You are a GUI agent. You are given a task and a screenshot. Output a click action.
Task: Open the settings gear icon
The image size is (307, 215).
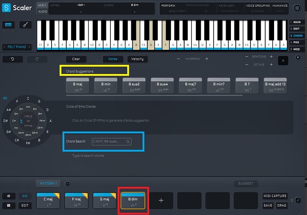297,8
